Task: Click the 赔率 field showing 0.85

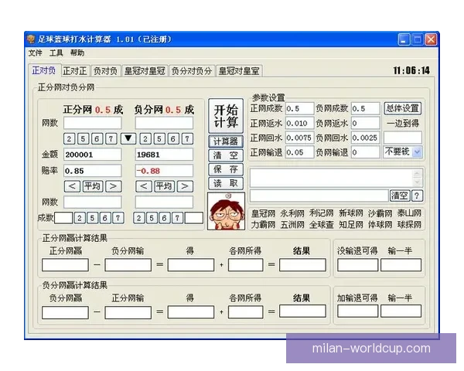Action: point(93,171)
